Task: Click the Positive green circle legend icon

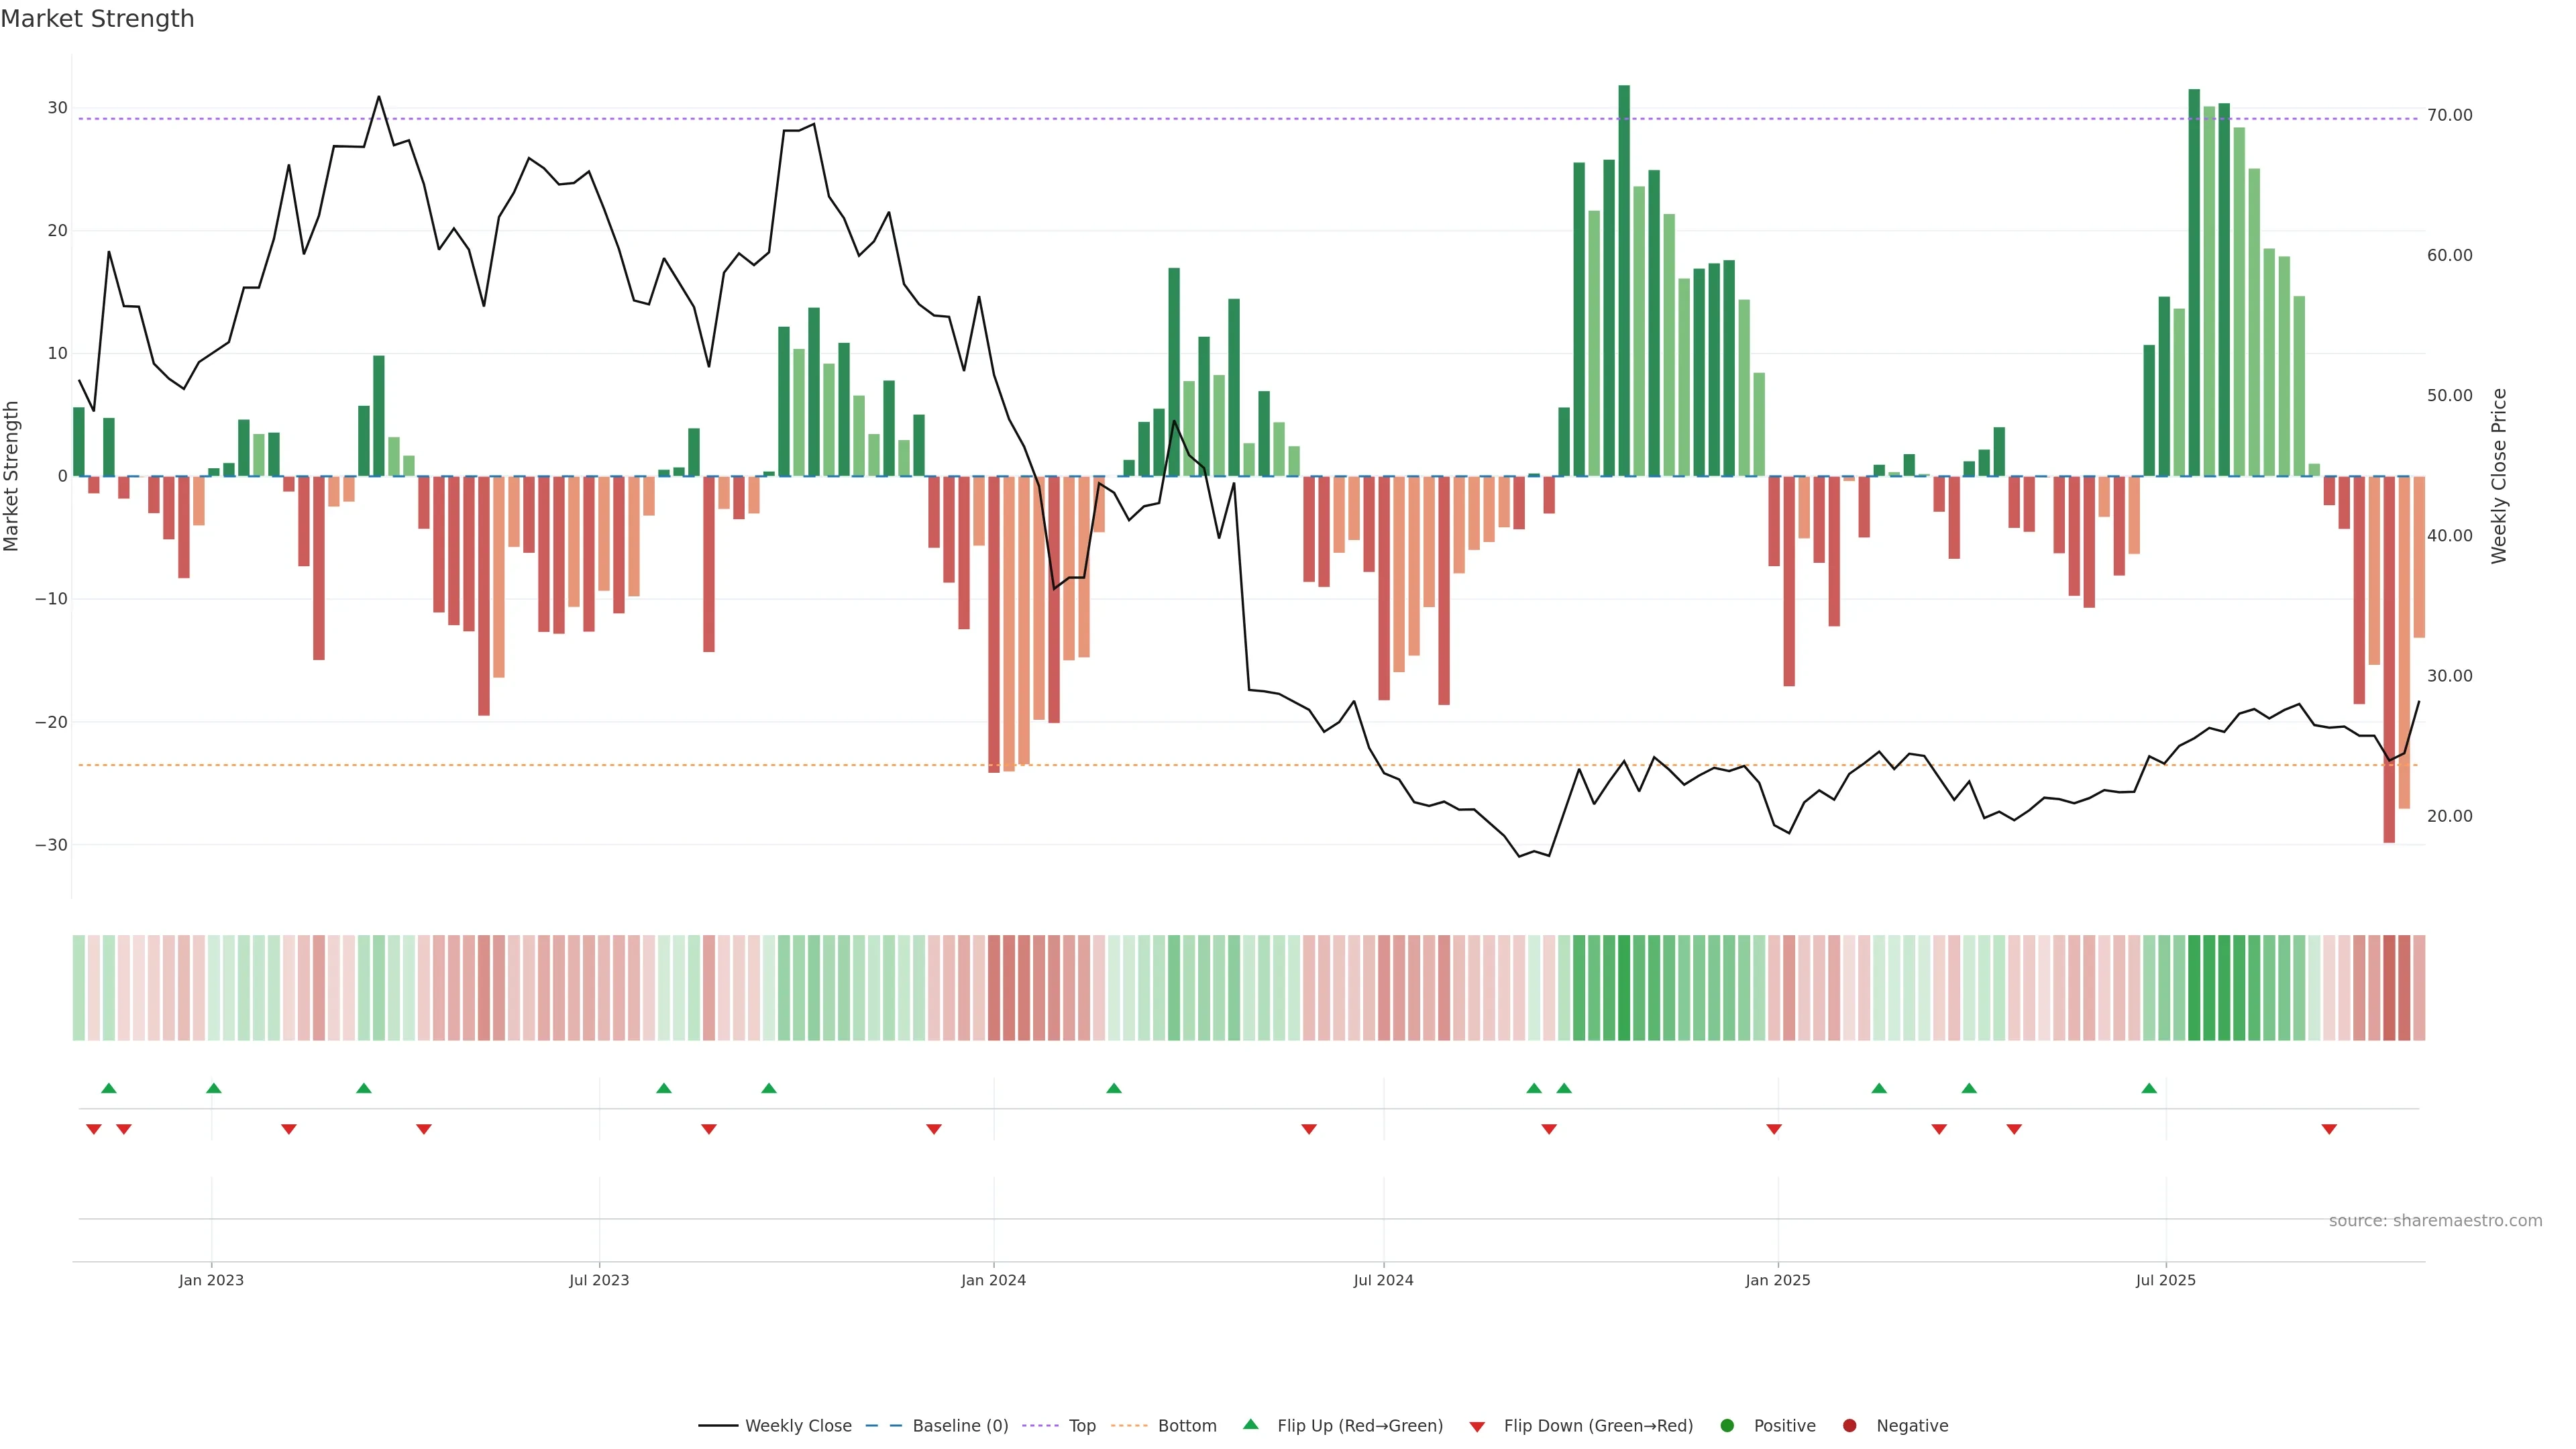Action: point(1727,1426)
